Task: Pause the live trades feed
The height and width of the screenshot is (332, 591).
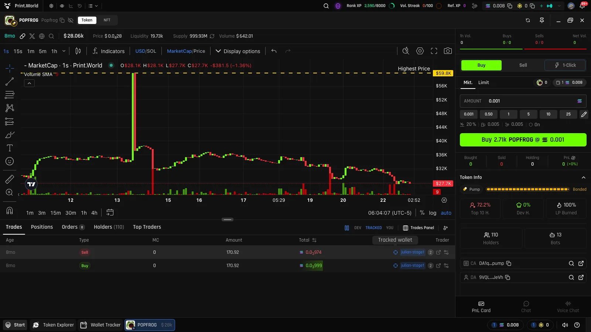Action: tap(347, 228)
